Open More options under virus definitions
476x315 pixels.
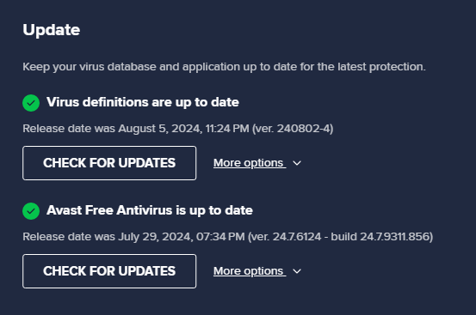point(250,163)
